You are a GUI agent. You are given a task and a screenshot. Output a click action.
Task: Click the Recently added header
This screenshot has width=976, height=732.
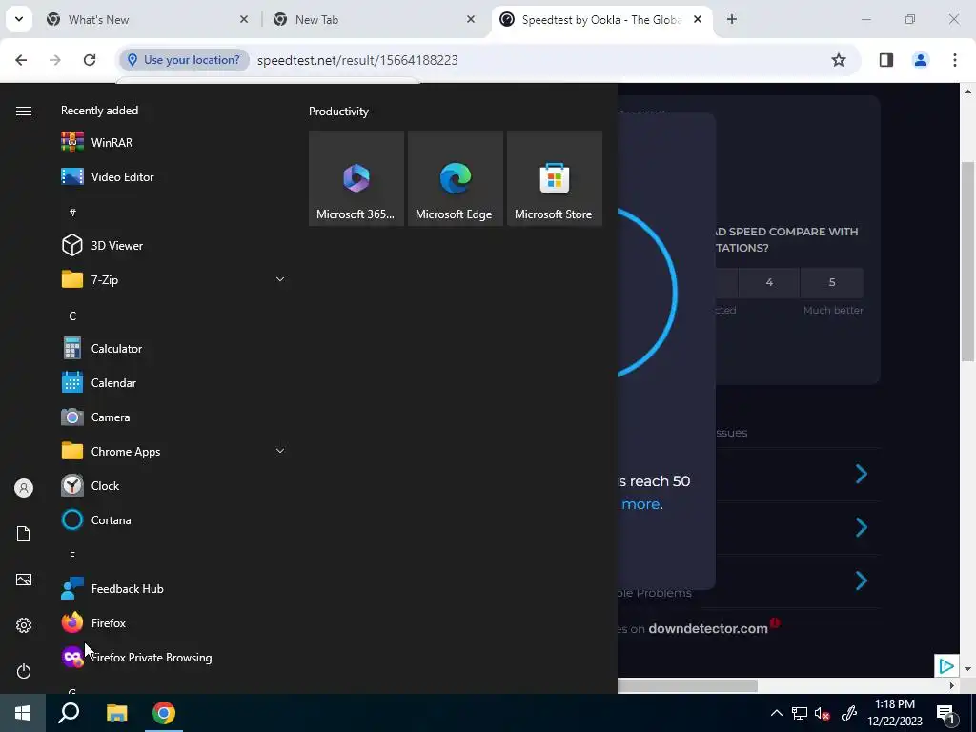point(99,111)
